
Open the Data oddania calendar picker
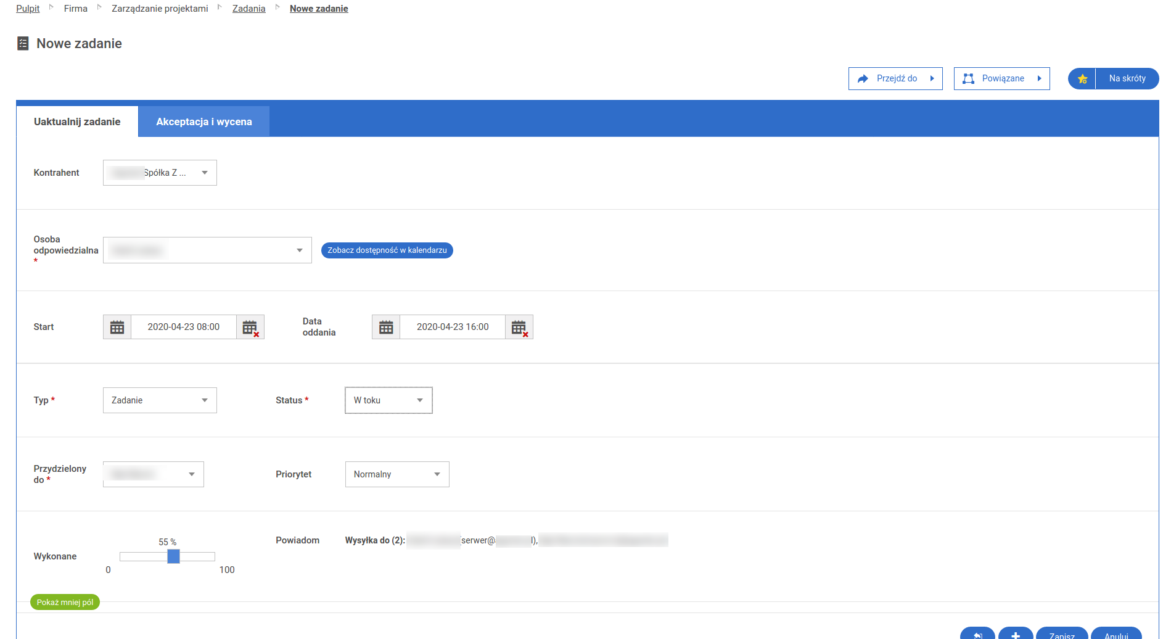386,327
